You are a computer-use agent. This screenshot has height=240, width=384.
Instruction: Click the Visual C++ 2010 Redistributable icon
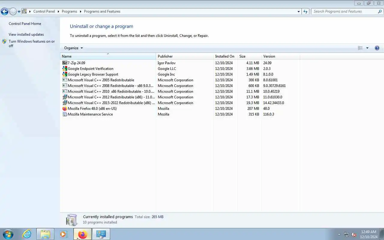coord(64,91)
